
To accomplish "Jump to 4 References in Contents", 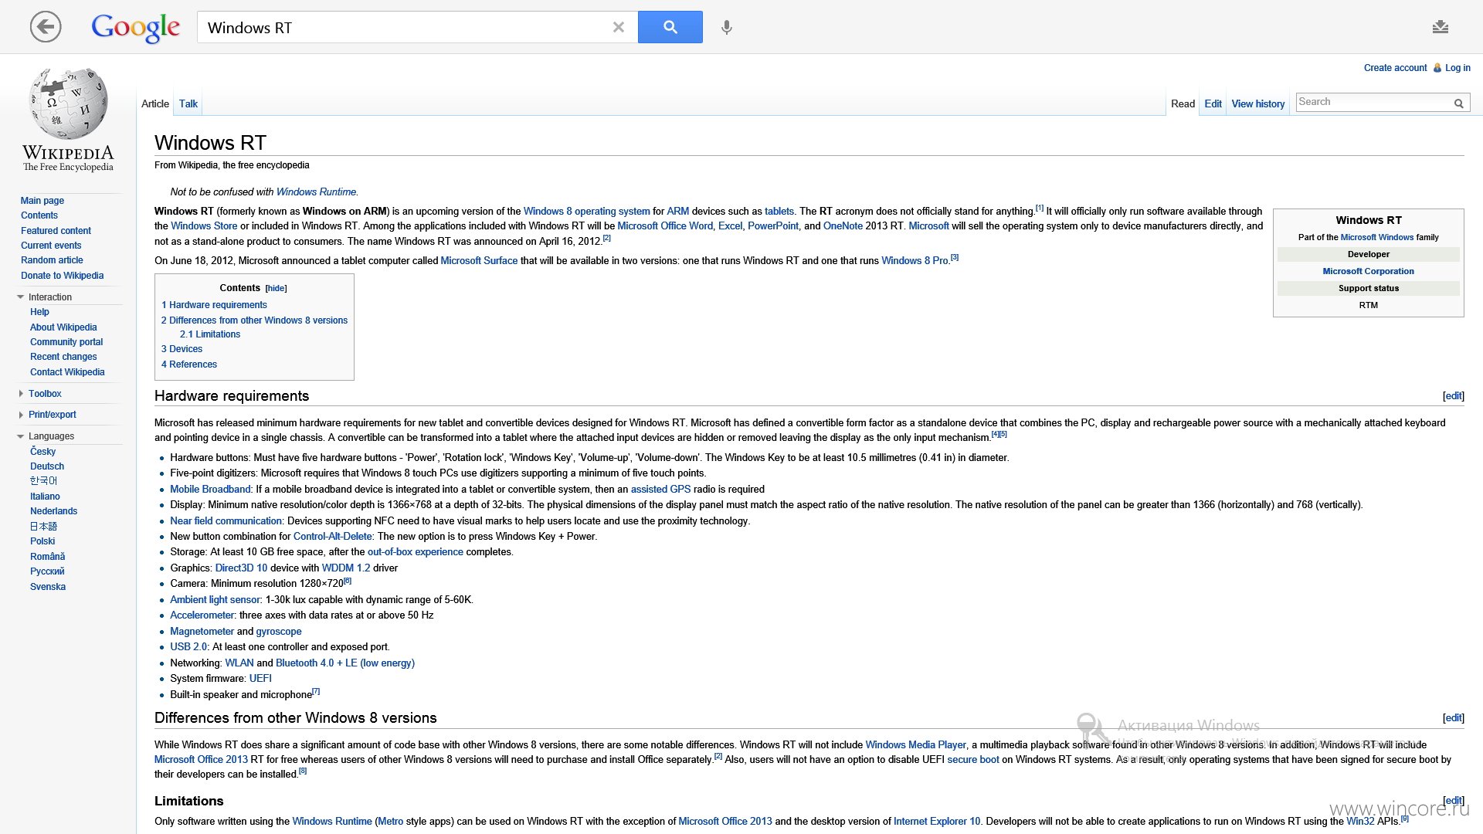I will (189, 364).
